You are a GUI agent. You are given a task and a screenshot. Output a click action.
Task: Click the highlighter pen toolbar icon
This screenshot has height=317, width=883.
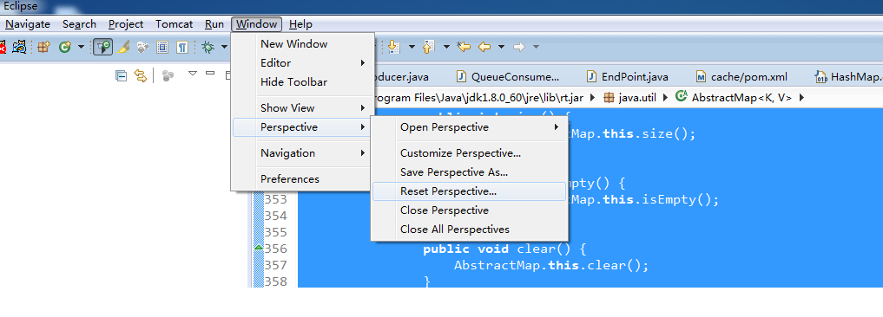click(123, 48)
